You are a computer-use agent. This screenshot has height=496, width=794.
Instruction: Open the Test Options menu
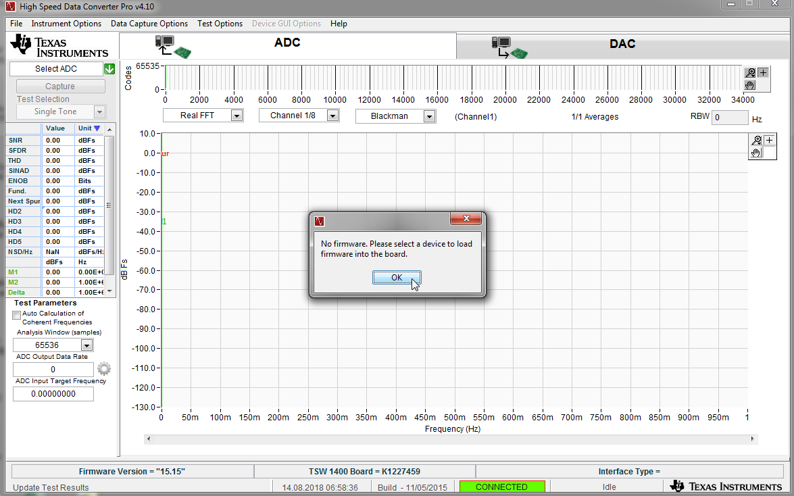pos(220,24)
